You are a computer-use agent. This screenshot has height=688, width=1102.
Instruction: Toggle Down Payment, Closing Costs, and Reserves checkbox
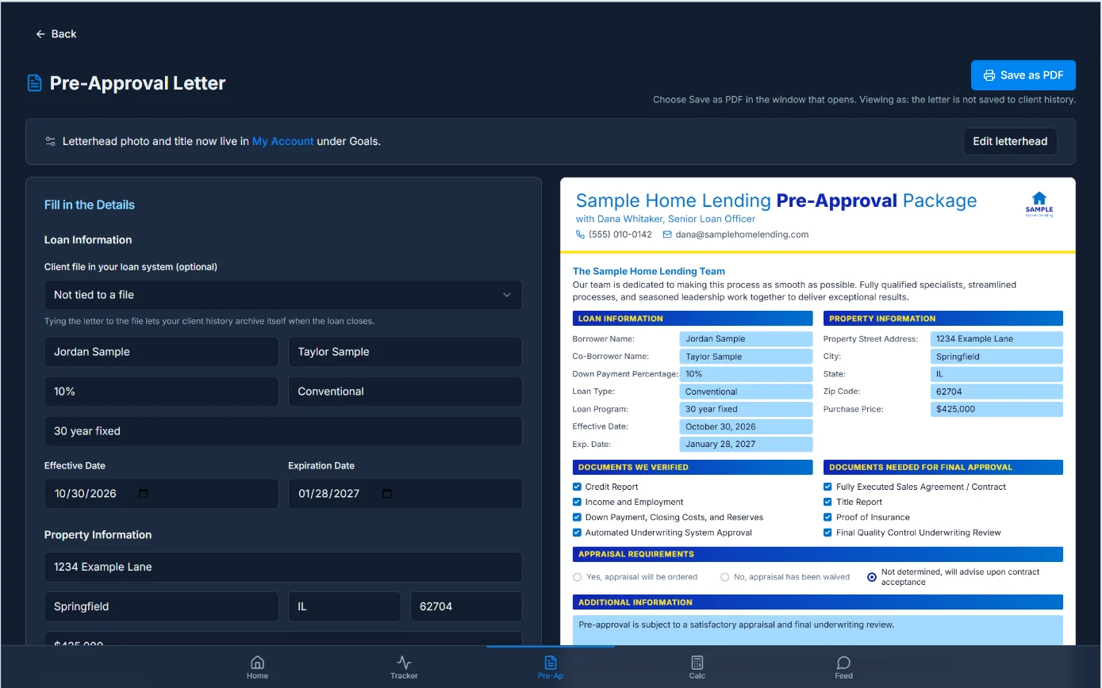(x=577, y=517)
